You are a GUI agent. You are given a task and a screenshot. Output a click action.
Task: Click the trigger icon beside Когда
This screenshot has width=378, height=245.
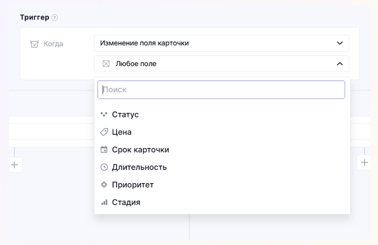click(34, 44)
